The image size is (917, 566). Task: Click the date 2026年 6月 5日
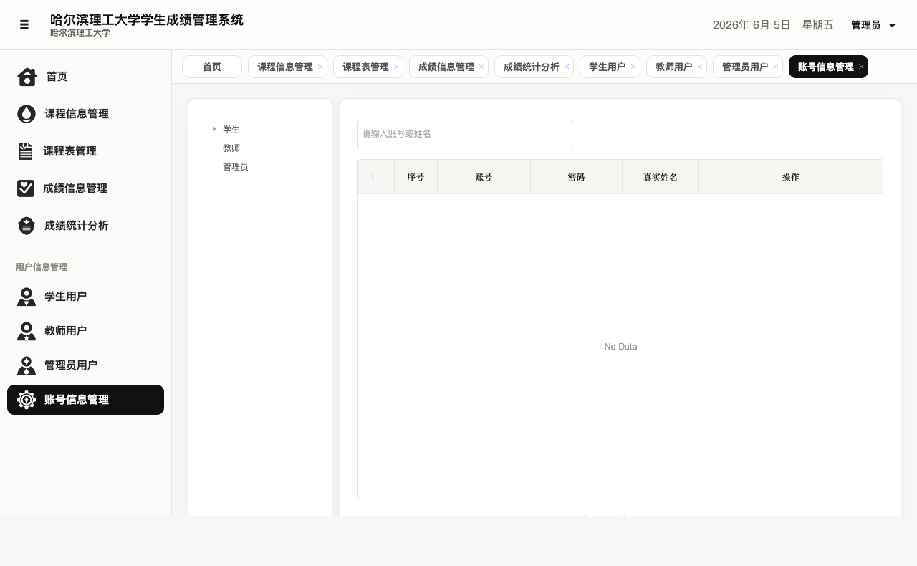pyautogui.click(x=752, y=25)
